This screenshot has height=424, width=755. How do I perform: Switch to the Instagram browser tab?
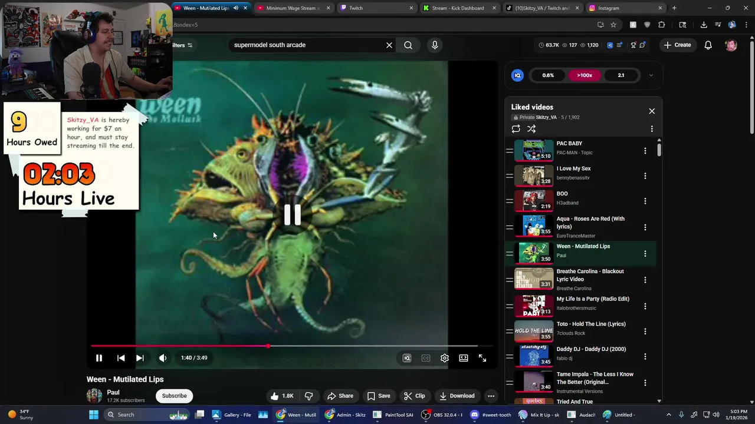[625, 8]
